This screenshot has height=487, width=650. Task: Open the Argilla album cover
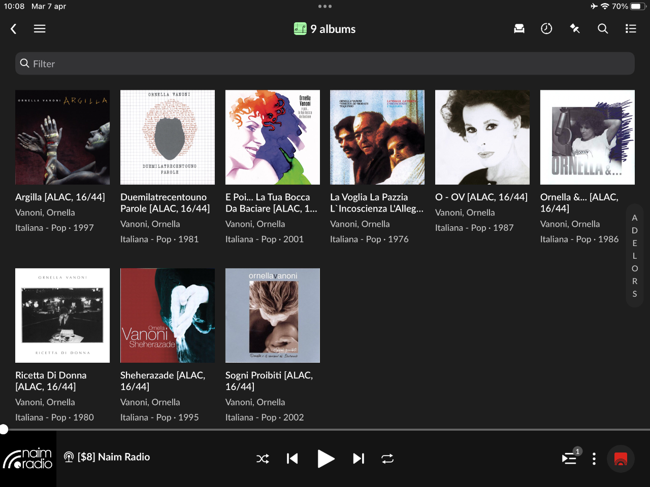pyautogui.click(x=62, y=137)
